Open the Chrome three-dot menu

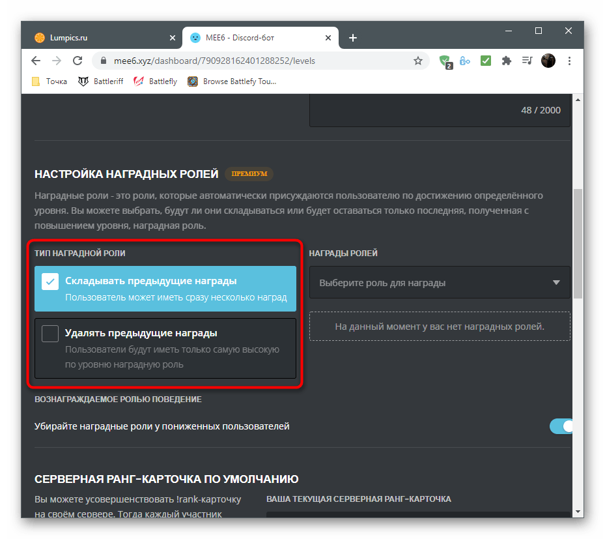tap(570, 61)
